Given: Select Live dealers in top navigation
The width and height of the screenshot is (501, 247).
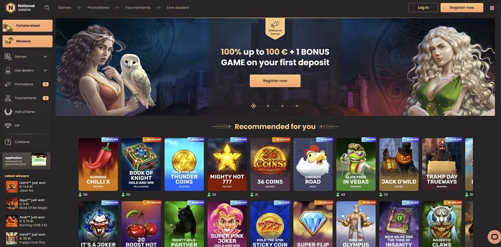Looking at the screenshot, I should coord(178,7).
